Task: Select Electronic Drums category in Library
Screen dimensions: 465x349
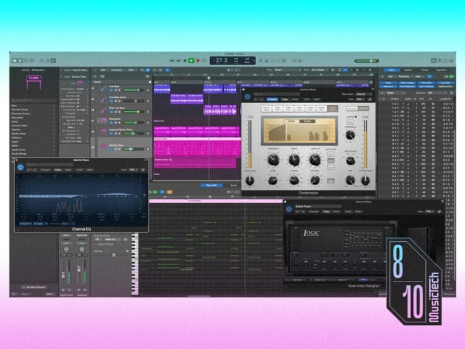Action: [x=33, y=113]
